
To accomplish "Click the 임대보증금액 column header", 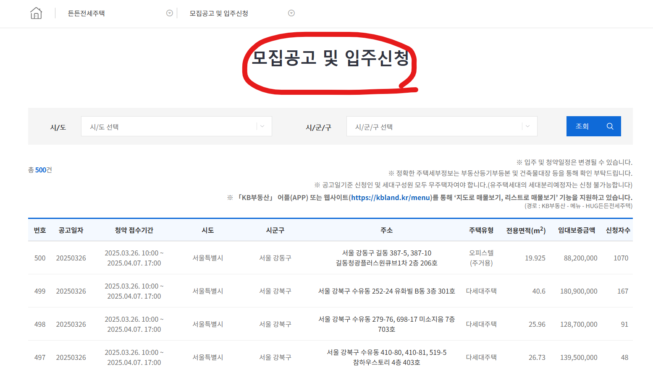I will pyautogui.click(x=576, y=230).
